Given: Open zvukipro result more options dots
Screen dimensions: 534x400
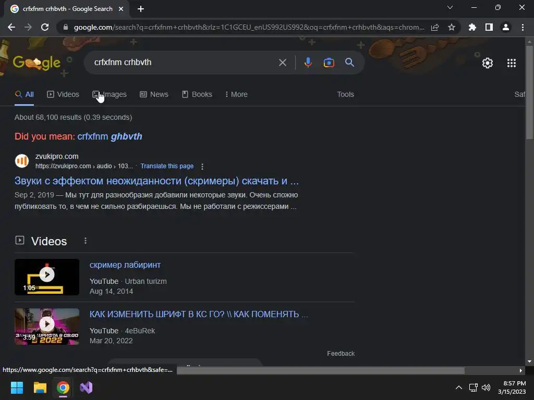Looking at the screenshot, I should 202,166.
